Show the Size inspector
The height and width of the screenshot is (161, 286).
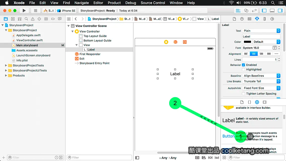click(x=265, y=19)
